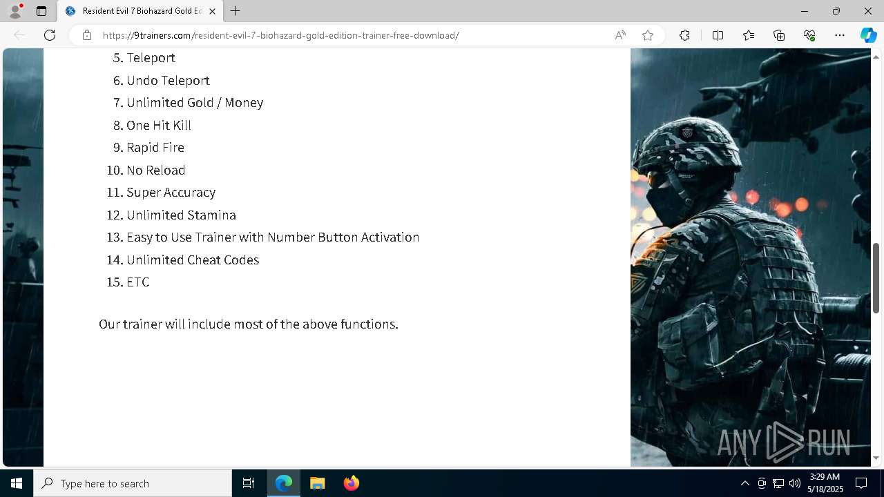Click the 'Undo Teleport' list item
Viewport: 884px width, 497px height.
pos(168,81)
